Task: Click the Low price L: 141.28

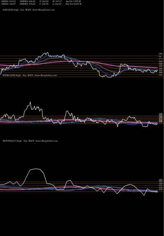Action: [57, 4]
